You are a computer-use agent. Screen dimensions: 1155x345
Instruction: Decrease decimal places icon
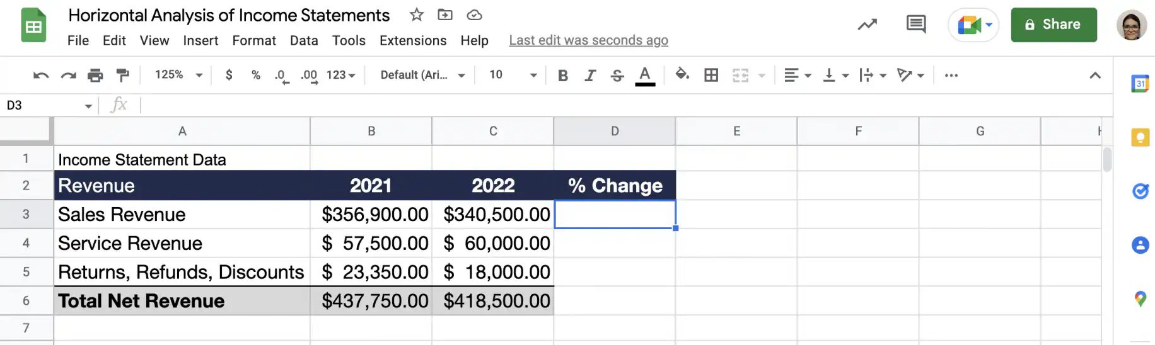[x=282, y=76]
